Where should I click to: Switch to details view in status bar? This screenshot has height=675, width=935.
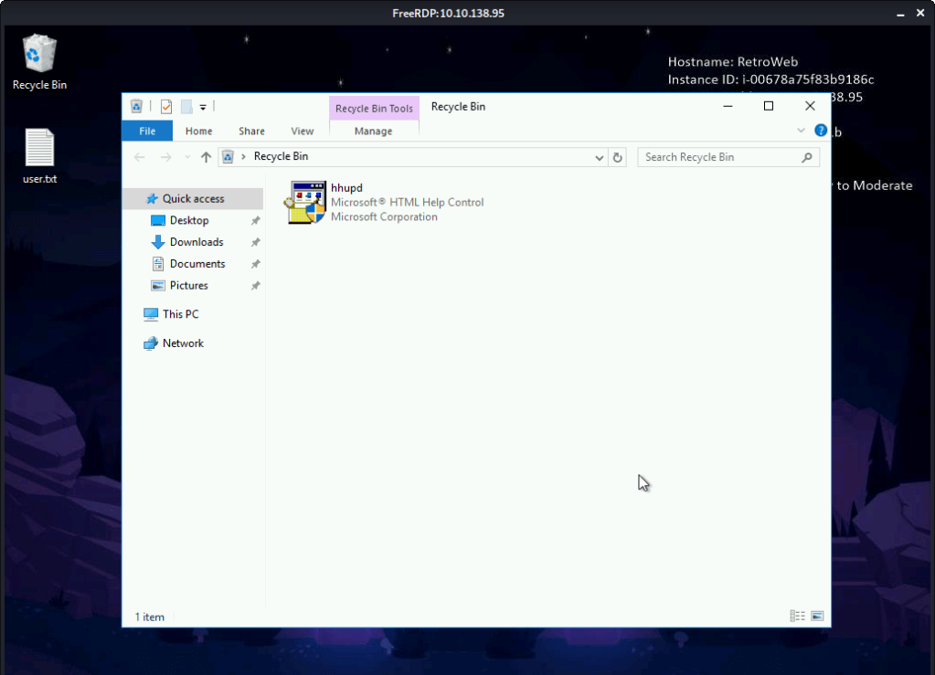pos(797,617)
